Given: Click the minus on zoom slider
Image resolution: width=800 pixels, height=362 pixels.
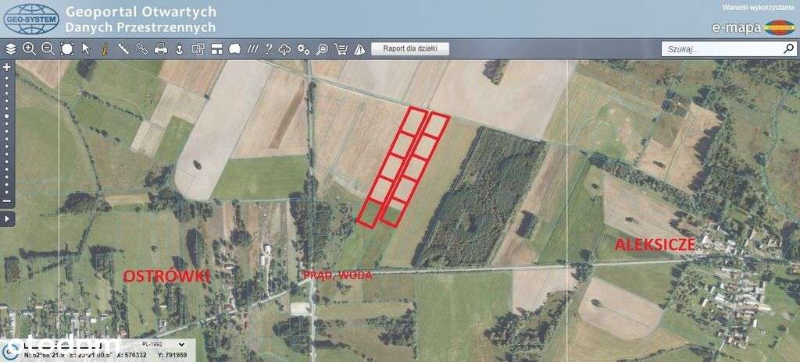Looking at the screenshot, I should click(x=6, y=201).
